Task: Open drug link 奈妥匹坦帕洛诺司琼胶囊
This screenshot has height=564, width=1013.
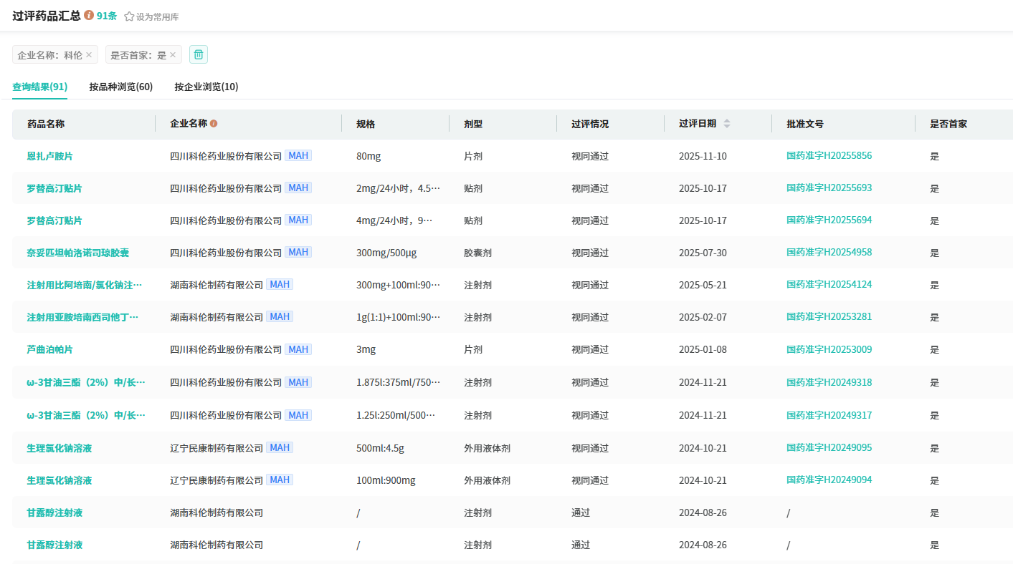Action: [x=78, y=253]
